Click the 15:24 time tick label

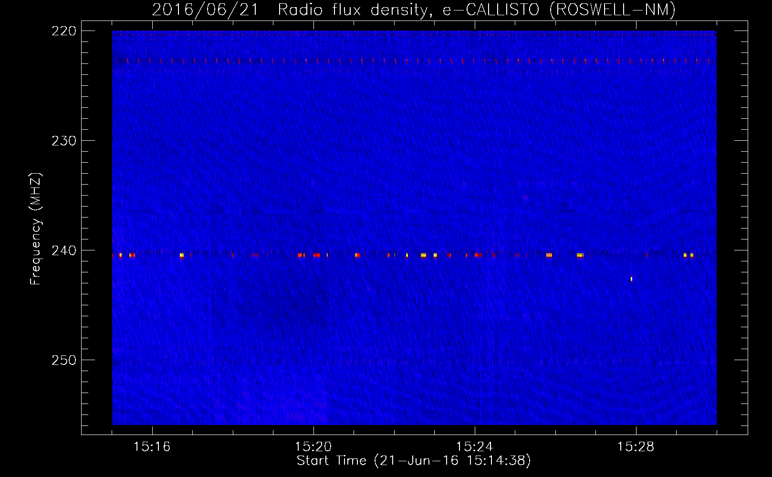click(x=474, y=446)
